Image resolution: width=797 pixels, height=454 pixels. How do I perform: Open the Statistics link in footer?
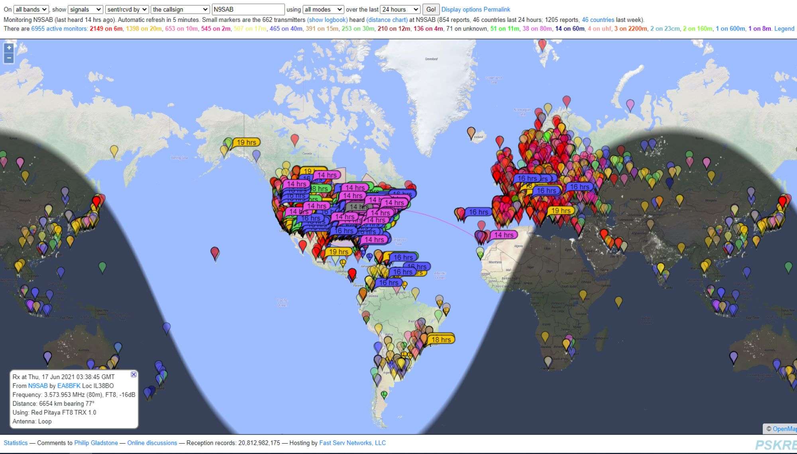16,443
